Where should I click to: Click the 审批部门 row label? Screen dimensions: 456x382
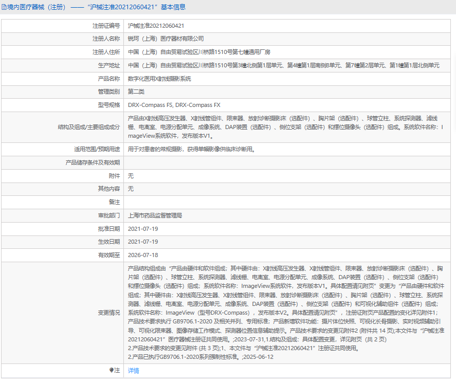pos(109,215)
